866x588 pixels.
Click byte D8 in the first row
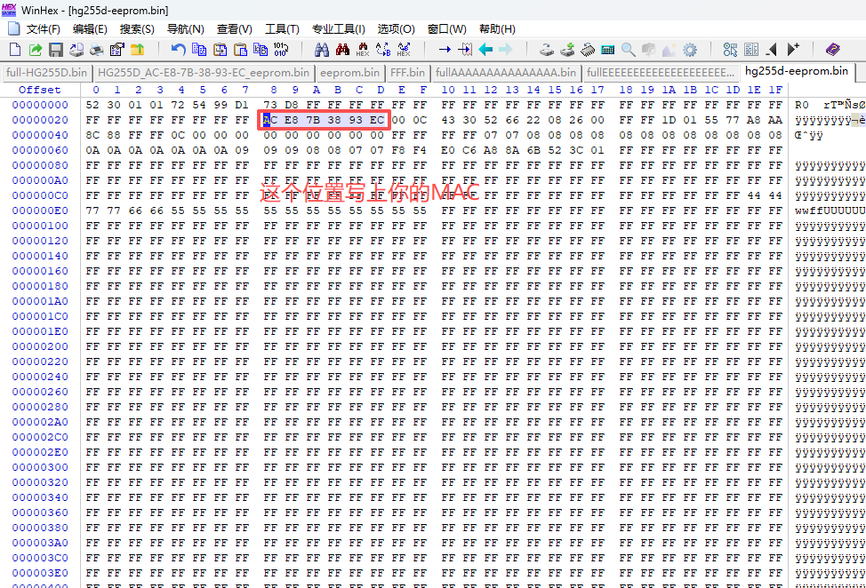coord(292,105)
